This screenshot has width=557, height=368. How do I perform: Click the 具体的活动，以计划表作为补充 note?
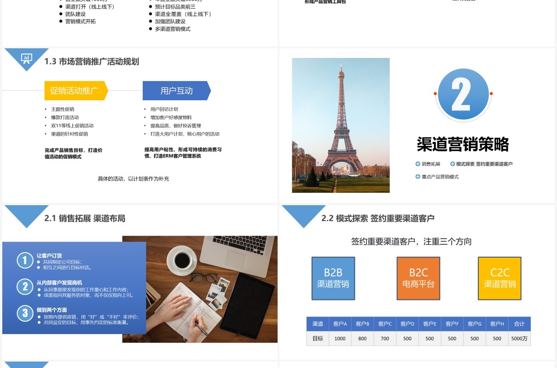pos(133,178)
